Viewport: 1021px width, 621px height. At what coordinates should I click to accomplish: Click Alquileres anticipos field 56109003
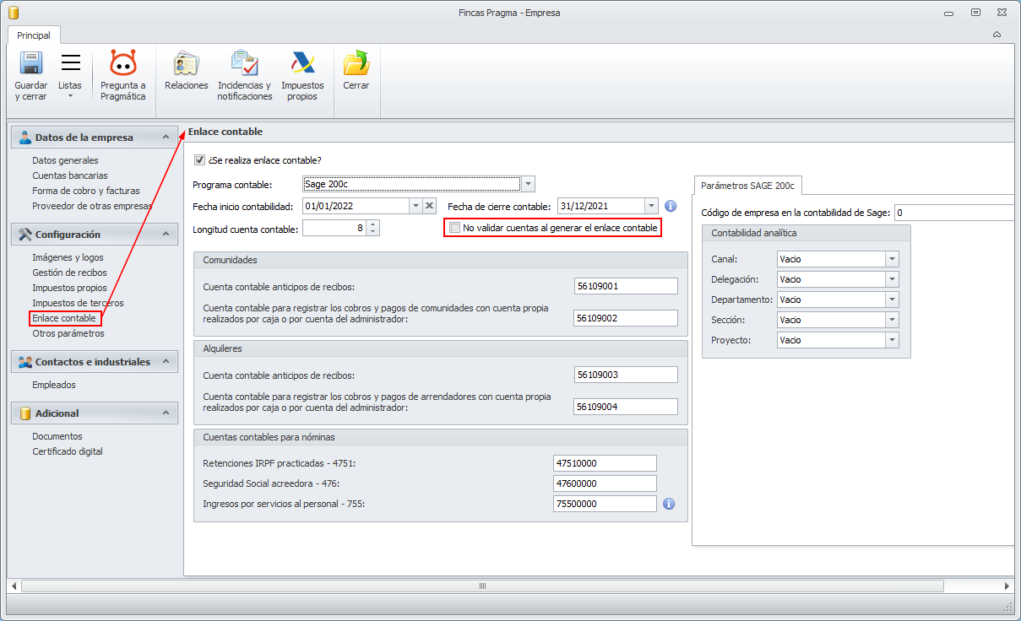click(625, 375)
